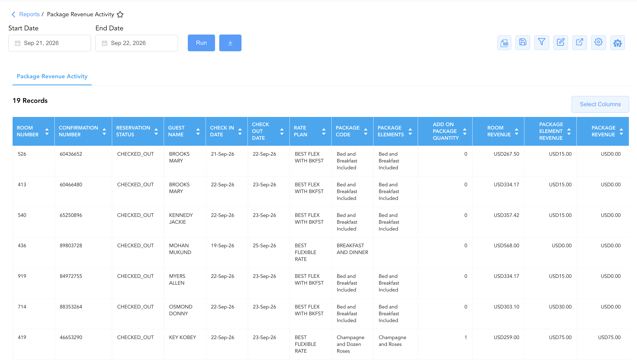
Task: Click guest name KENNEDY JACKIE
Action: point(181,219)
